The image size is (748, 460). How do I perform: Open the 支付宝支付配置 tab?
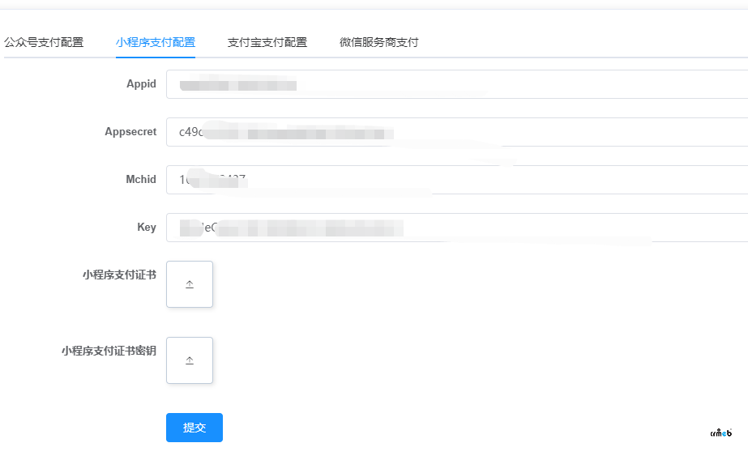[267, 42]
